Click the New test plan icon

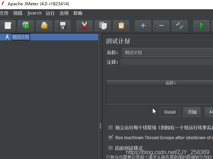tap(8, 25)
